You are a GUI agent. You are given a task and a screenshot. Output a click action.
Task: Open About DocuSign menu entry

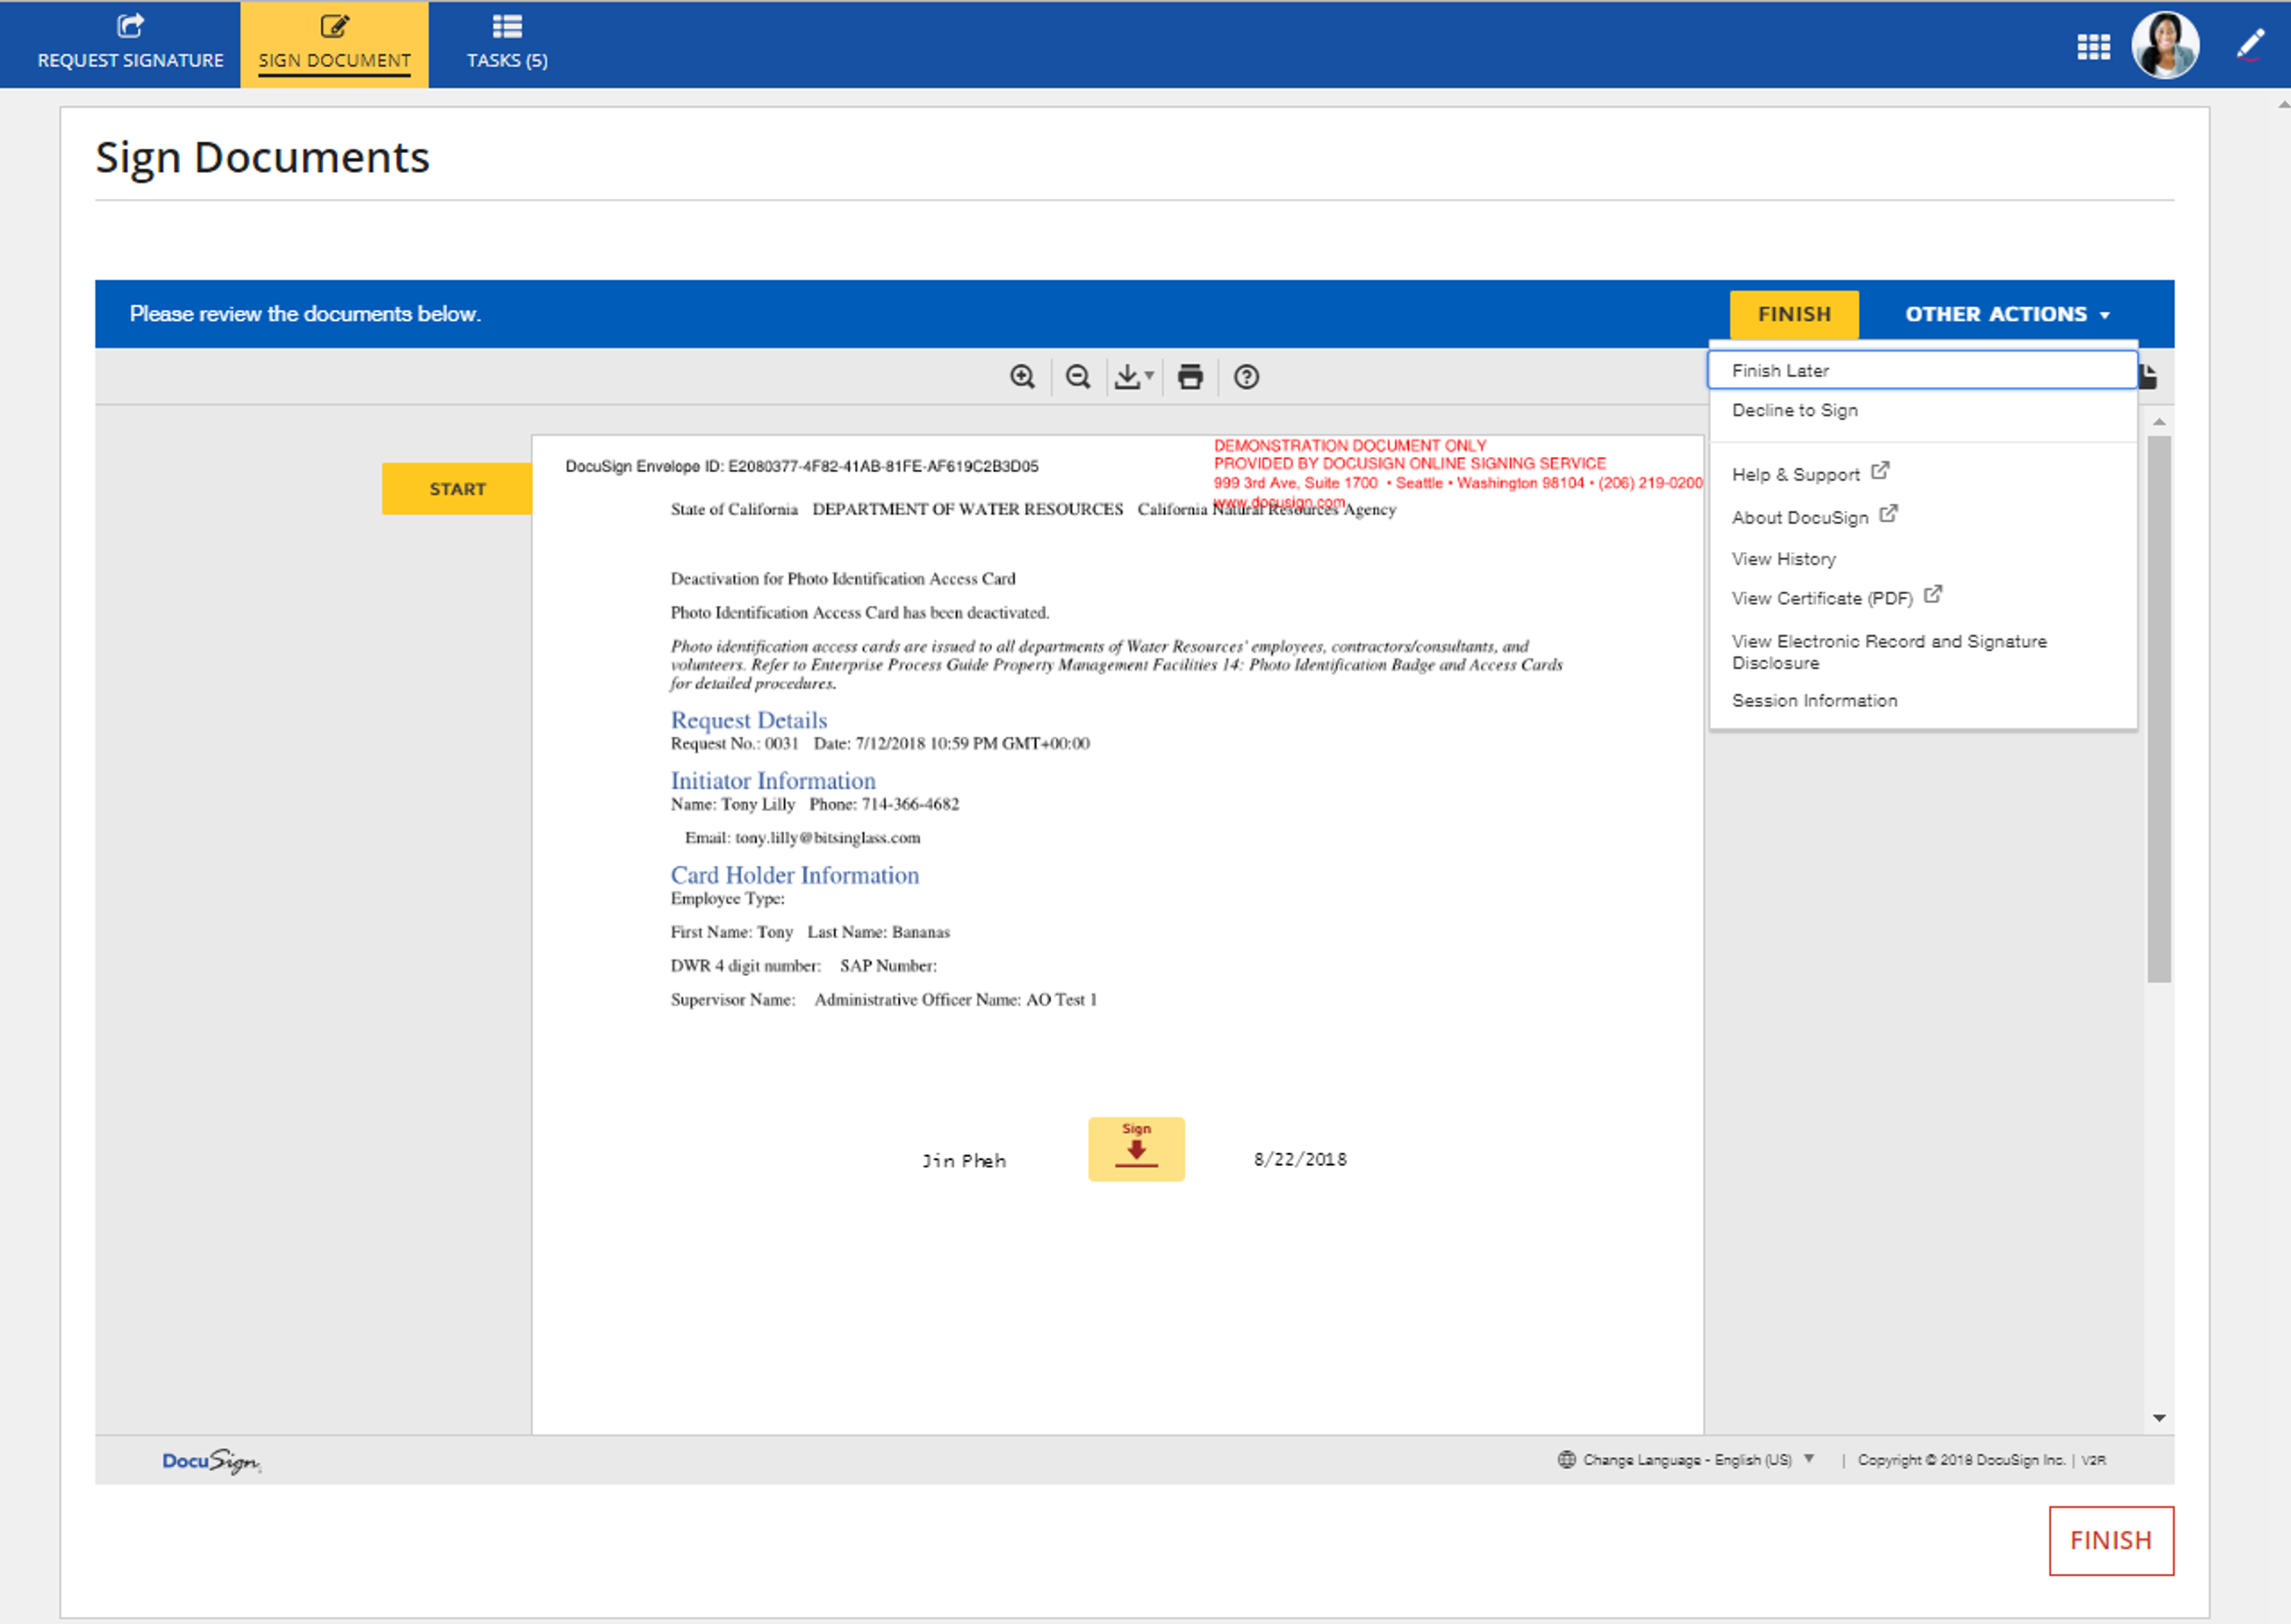coord(1814,516)
